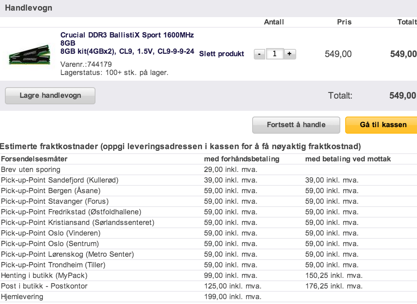Click Slett produkt to remove the item
The width and height of the screenshot is (417, 304).
(222, 54)
